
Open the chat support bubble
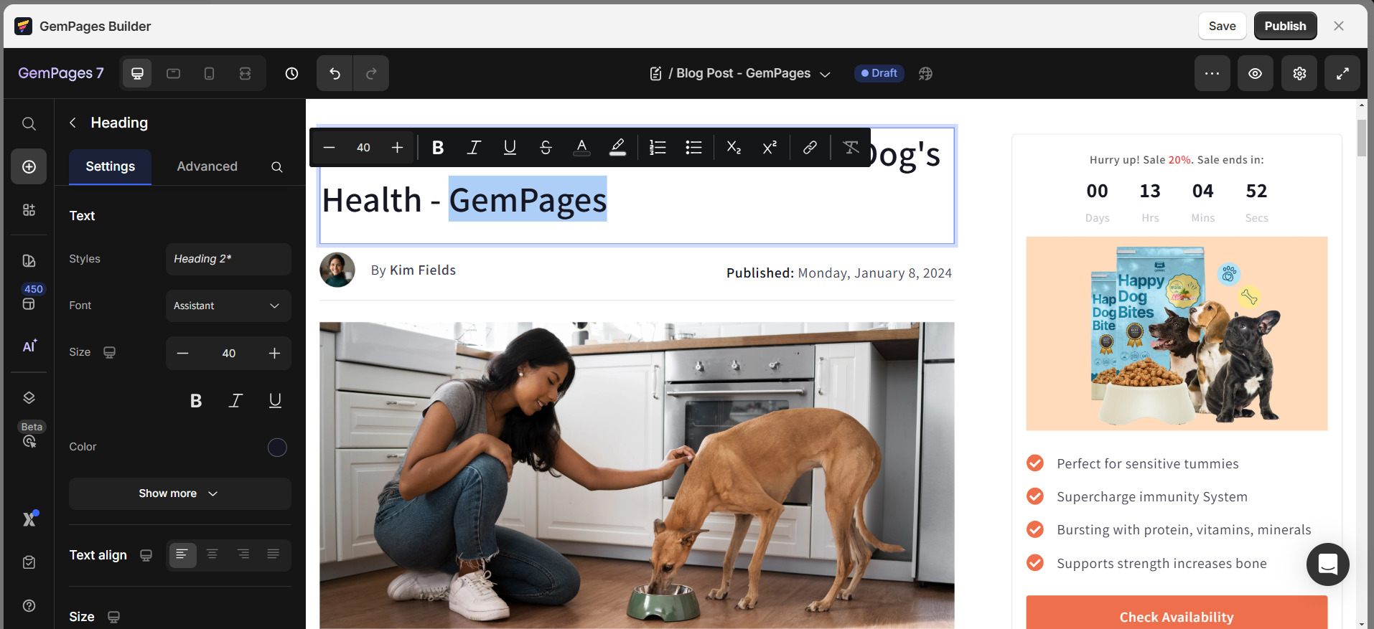[1328, 564]
